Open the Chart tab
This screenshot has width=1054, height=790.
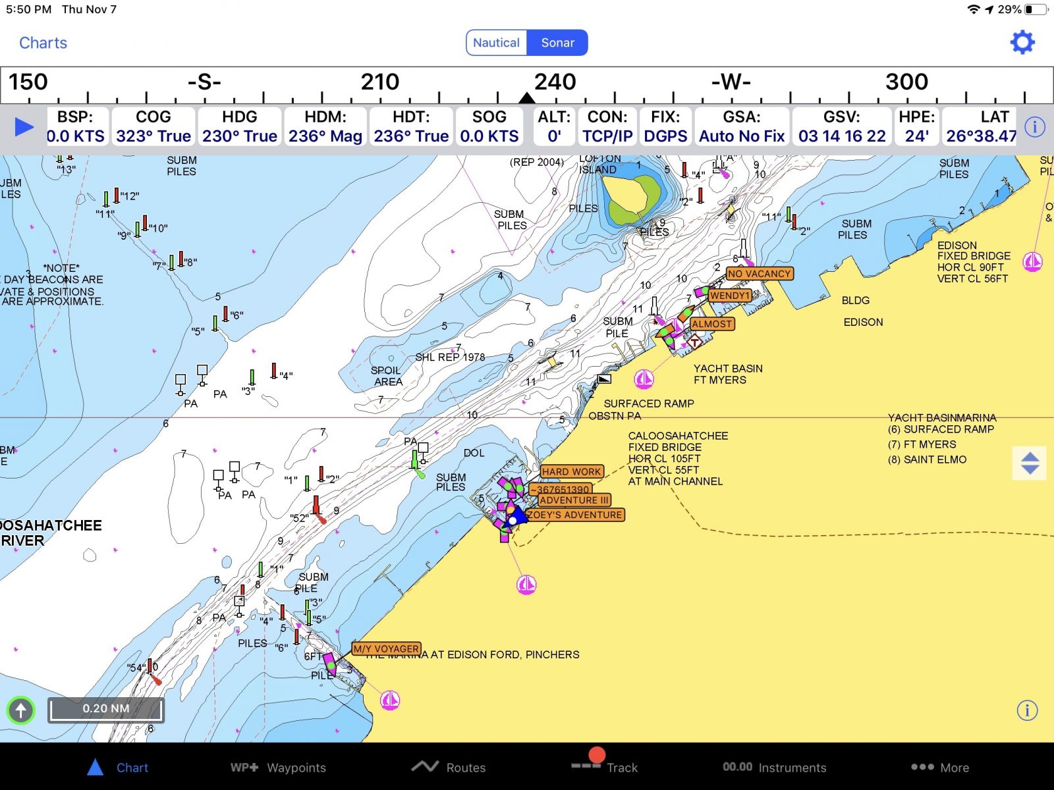pyautogui.click(x=119, y=768)
